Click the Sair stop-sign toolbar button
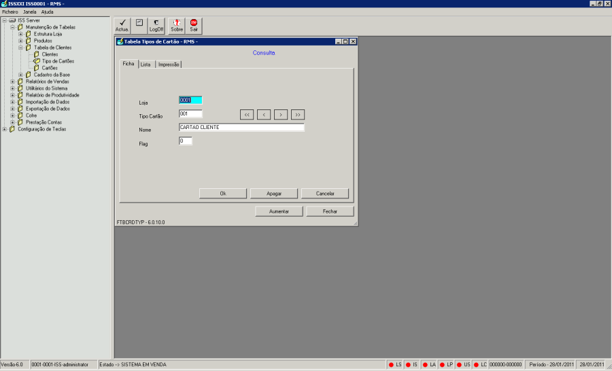The height and width of the screenshot is (371, 612). pyautogui.click(x=194, y=26)
